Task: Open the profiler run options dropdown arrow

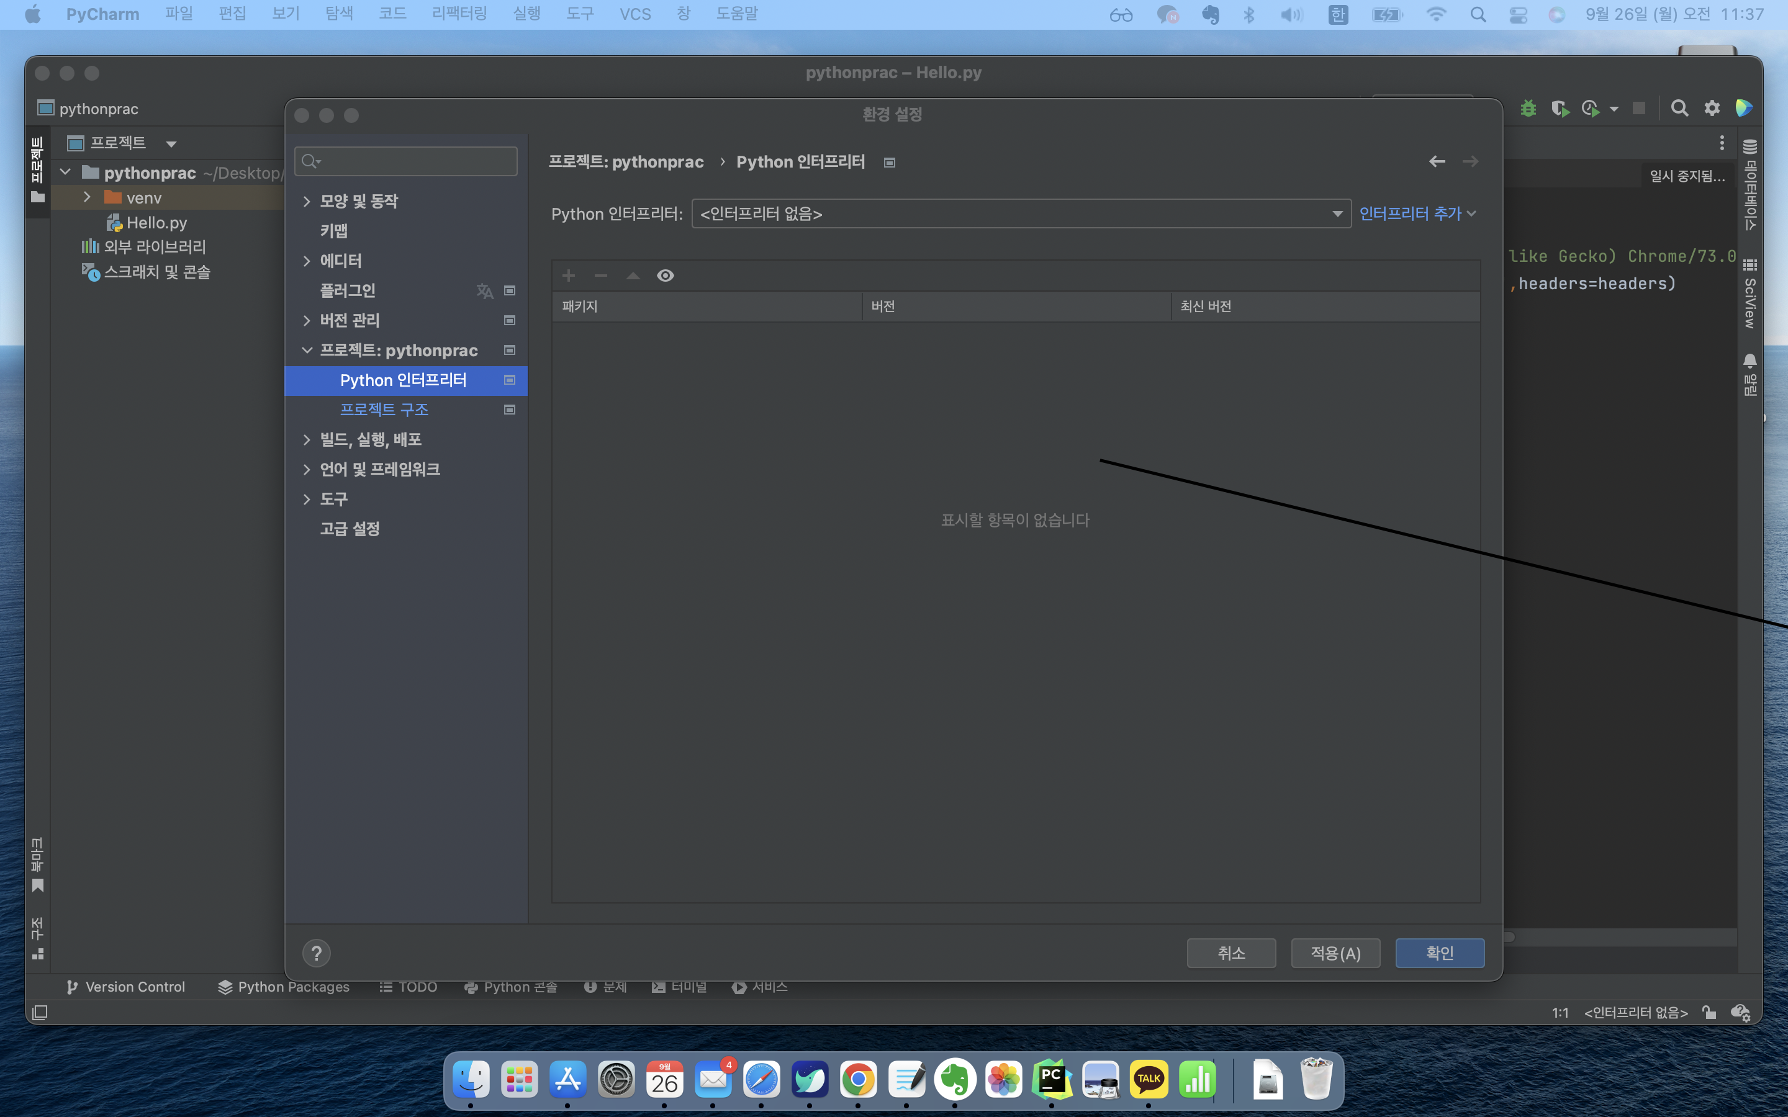Action: point(1614,109)
